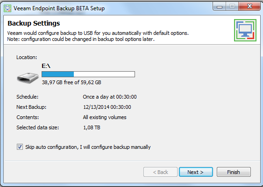This screenshot has width=263, height=187.
Task: Click the Finish button
Action: pos(234,172)
